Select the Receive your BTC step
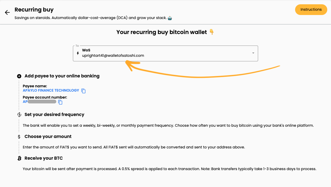This screenshot has width=331, height=187. coord(44,158)
